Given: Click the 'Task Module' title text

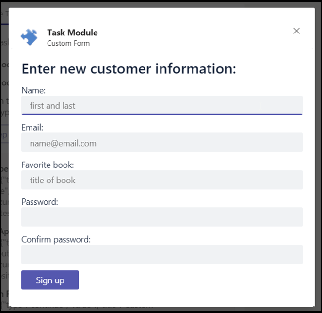Looking at the screenshot, I should click(72, 33).
